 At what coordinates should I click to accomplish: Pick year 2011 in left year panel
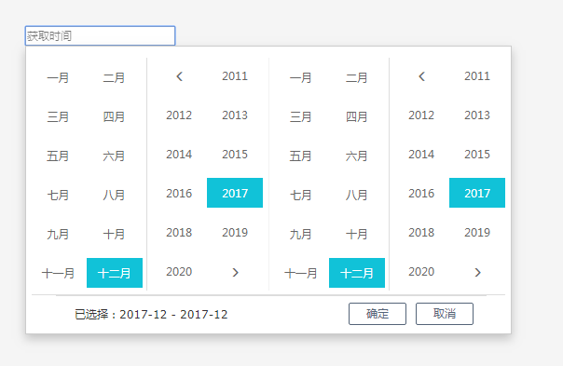click(x=235, y=76)
